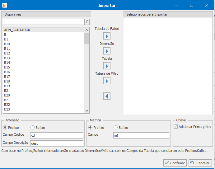Click the list scroll down arrow
The image size is (215, 169).
click(x=87, y=111)
